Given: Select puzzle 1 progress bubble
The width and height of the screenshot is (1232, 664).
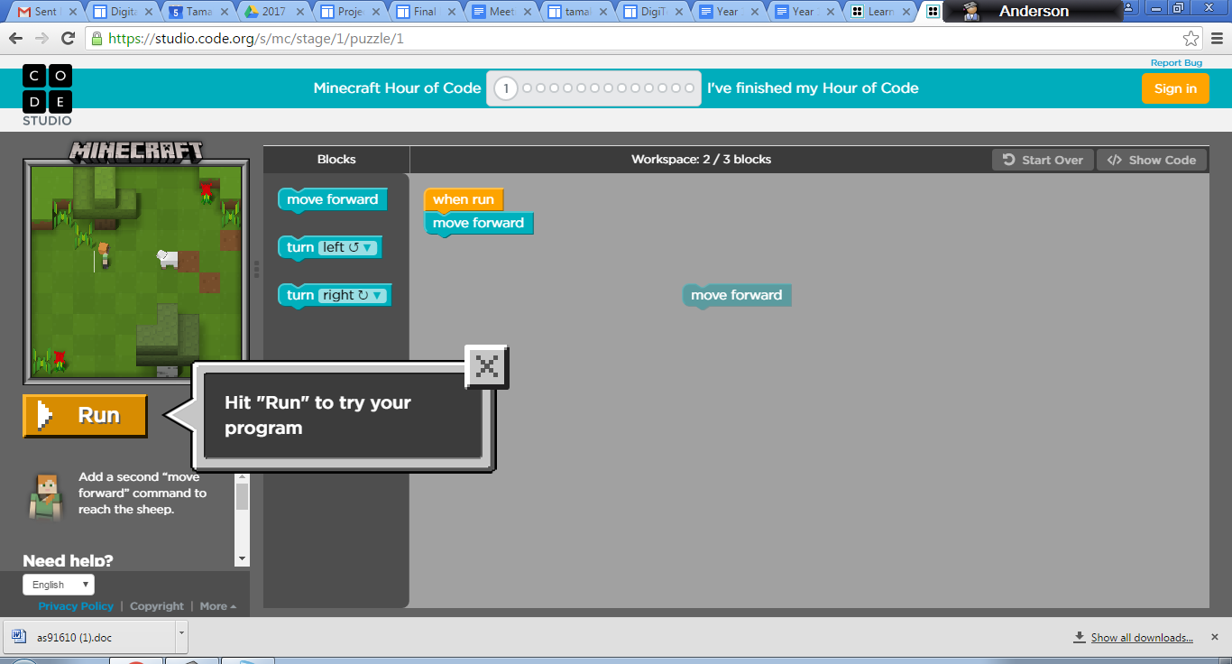Looking at the screenshot, I should click(x=506, y=88).
